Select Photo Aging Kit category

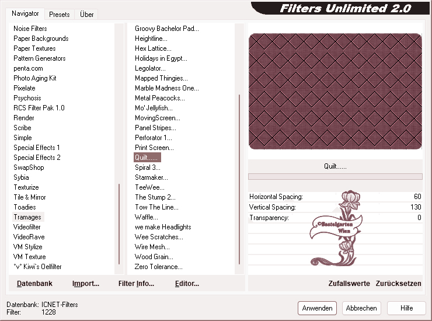(x=34, y=78)
